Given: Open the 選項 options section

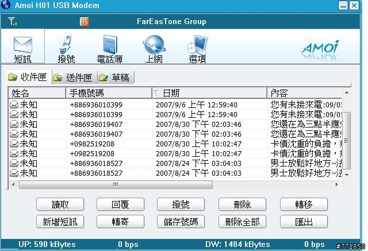Looking at the screenshot, I should 197,49.
